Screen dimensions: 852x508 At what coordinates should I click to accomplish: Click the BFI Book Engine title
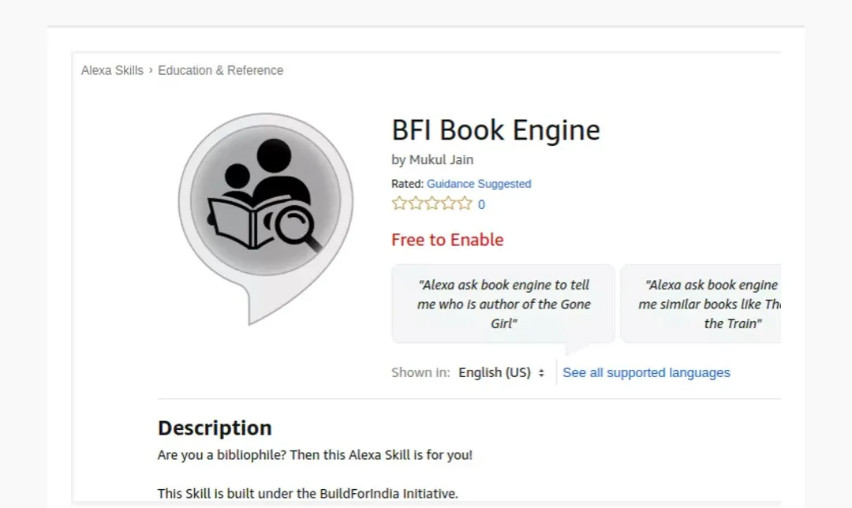495,130
